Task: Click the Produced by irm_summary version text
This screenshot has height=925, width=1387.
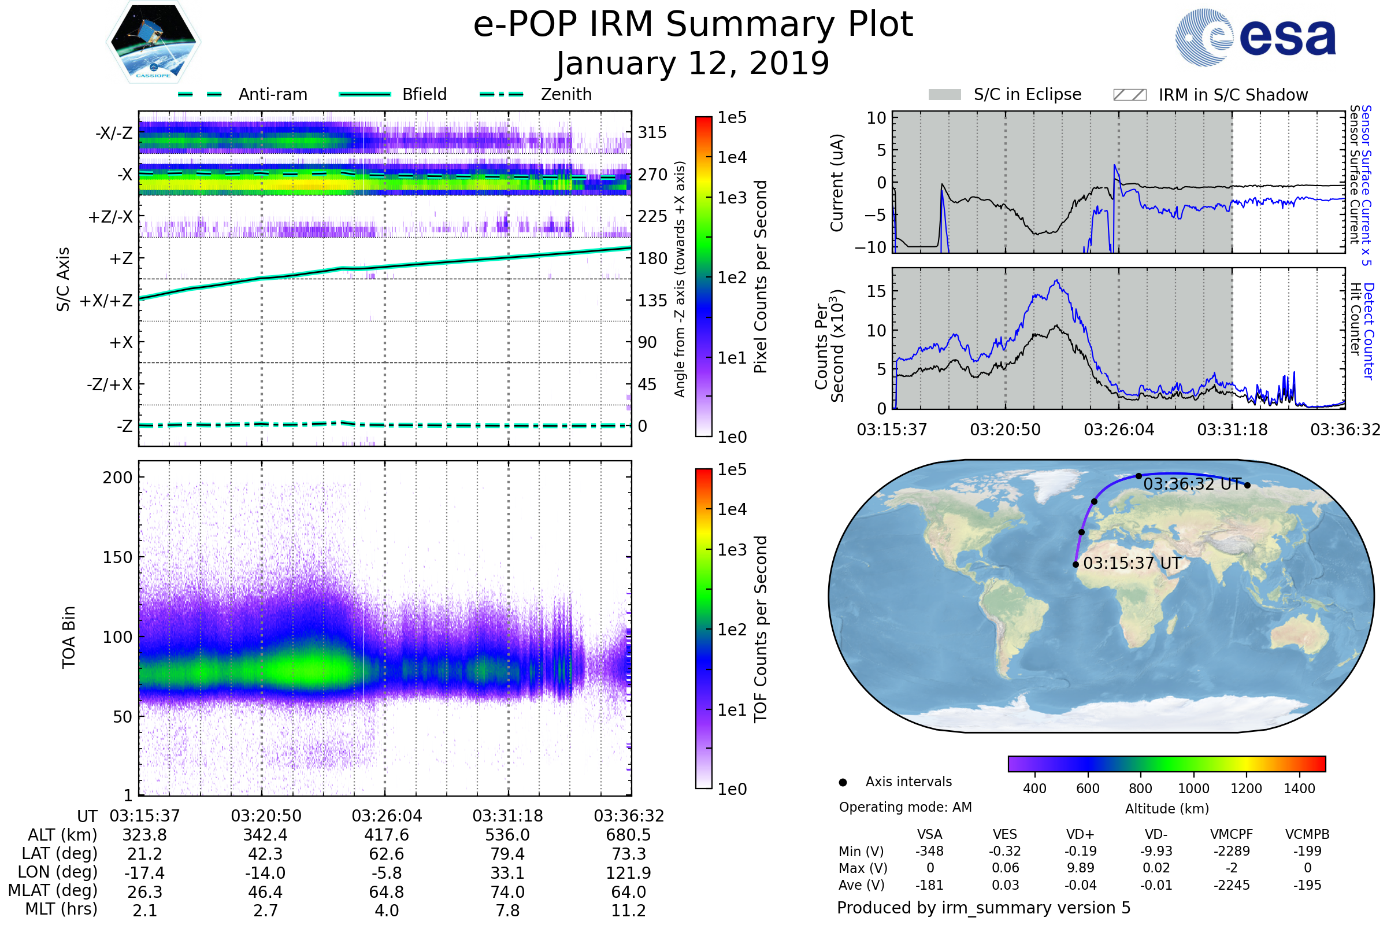Action: [x=983, y=908]
